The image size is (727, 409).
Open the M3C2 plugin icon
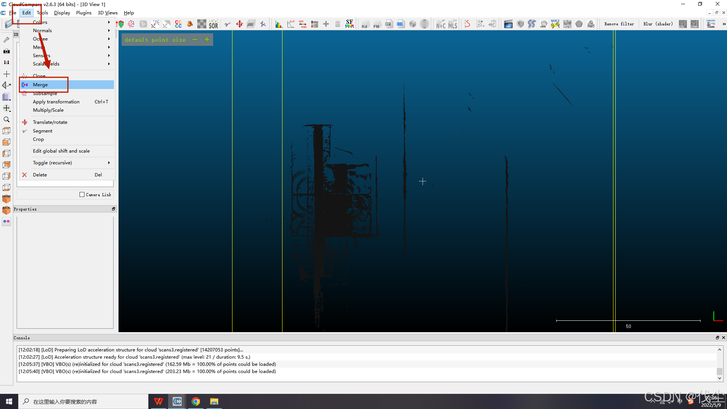(x=555, y=24)
